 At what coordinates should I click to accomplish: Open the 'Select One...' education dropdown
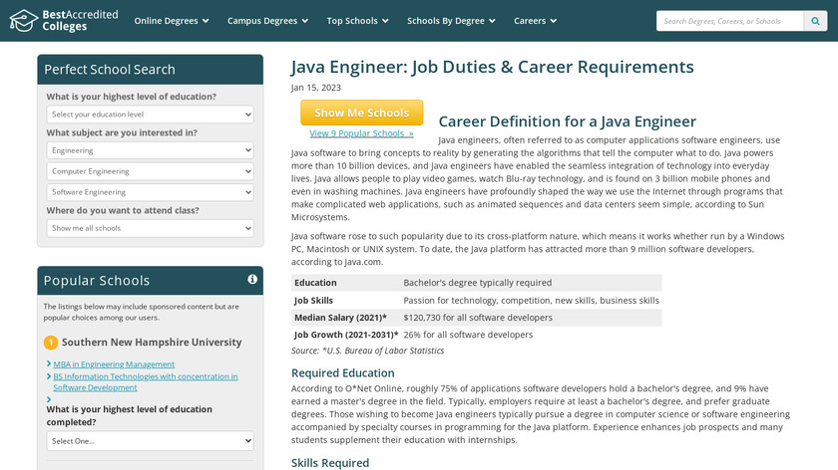(151, 440)
